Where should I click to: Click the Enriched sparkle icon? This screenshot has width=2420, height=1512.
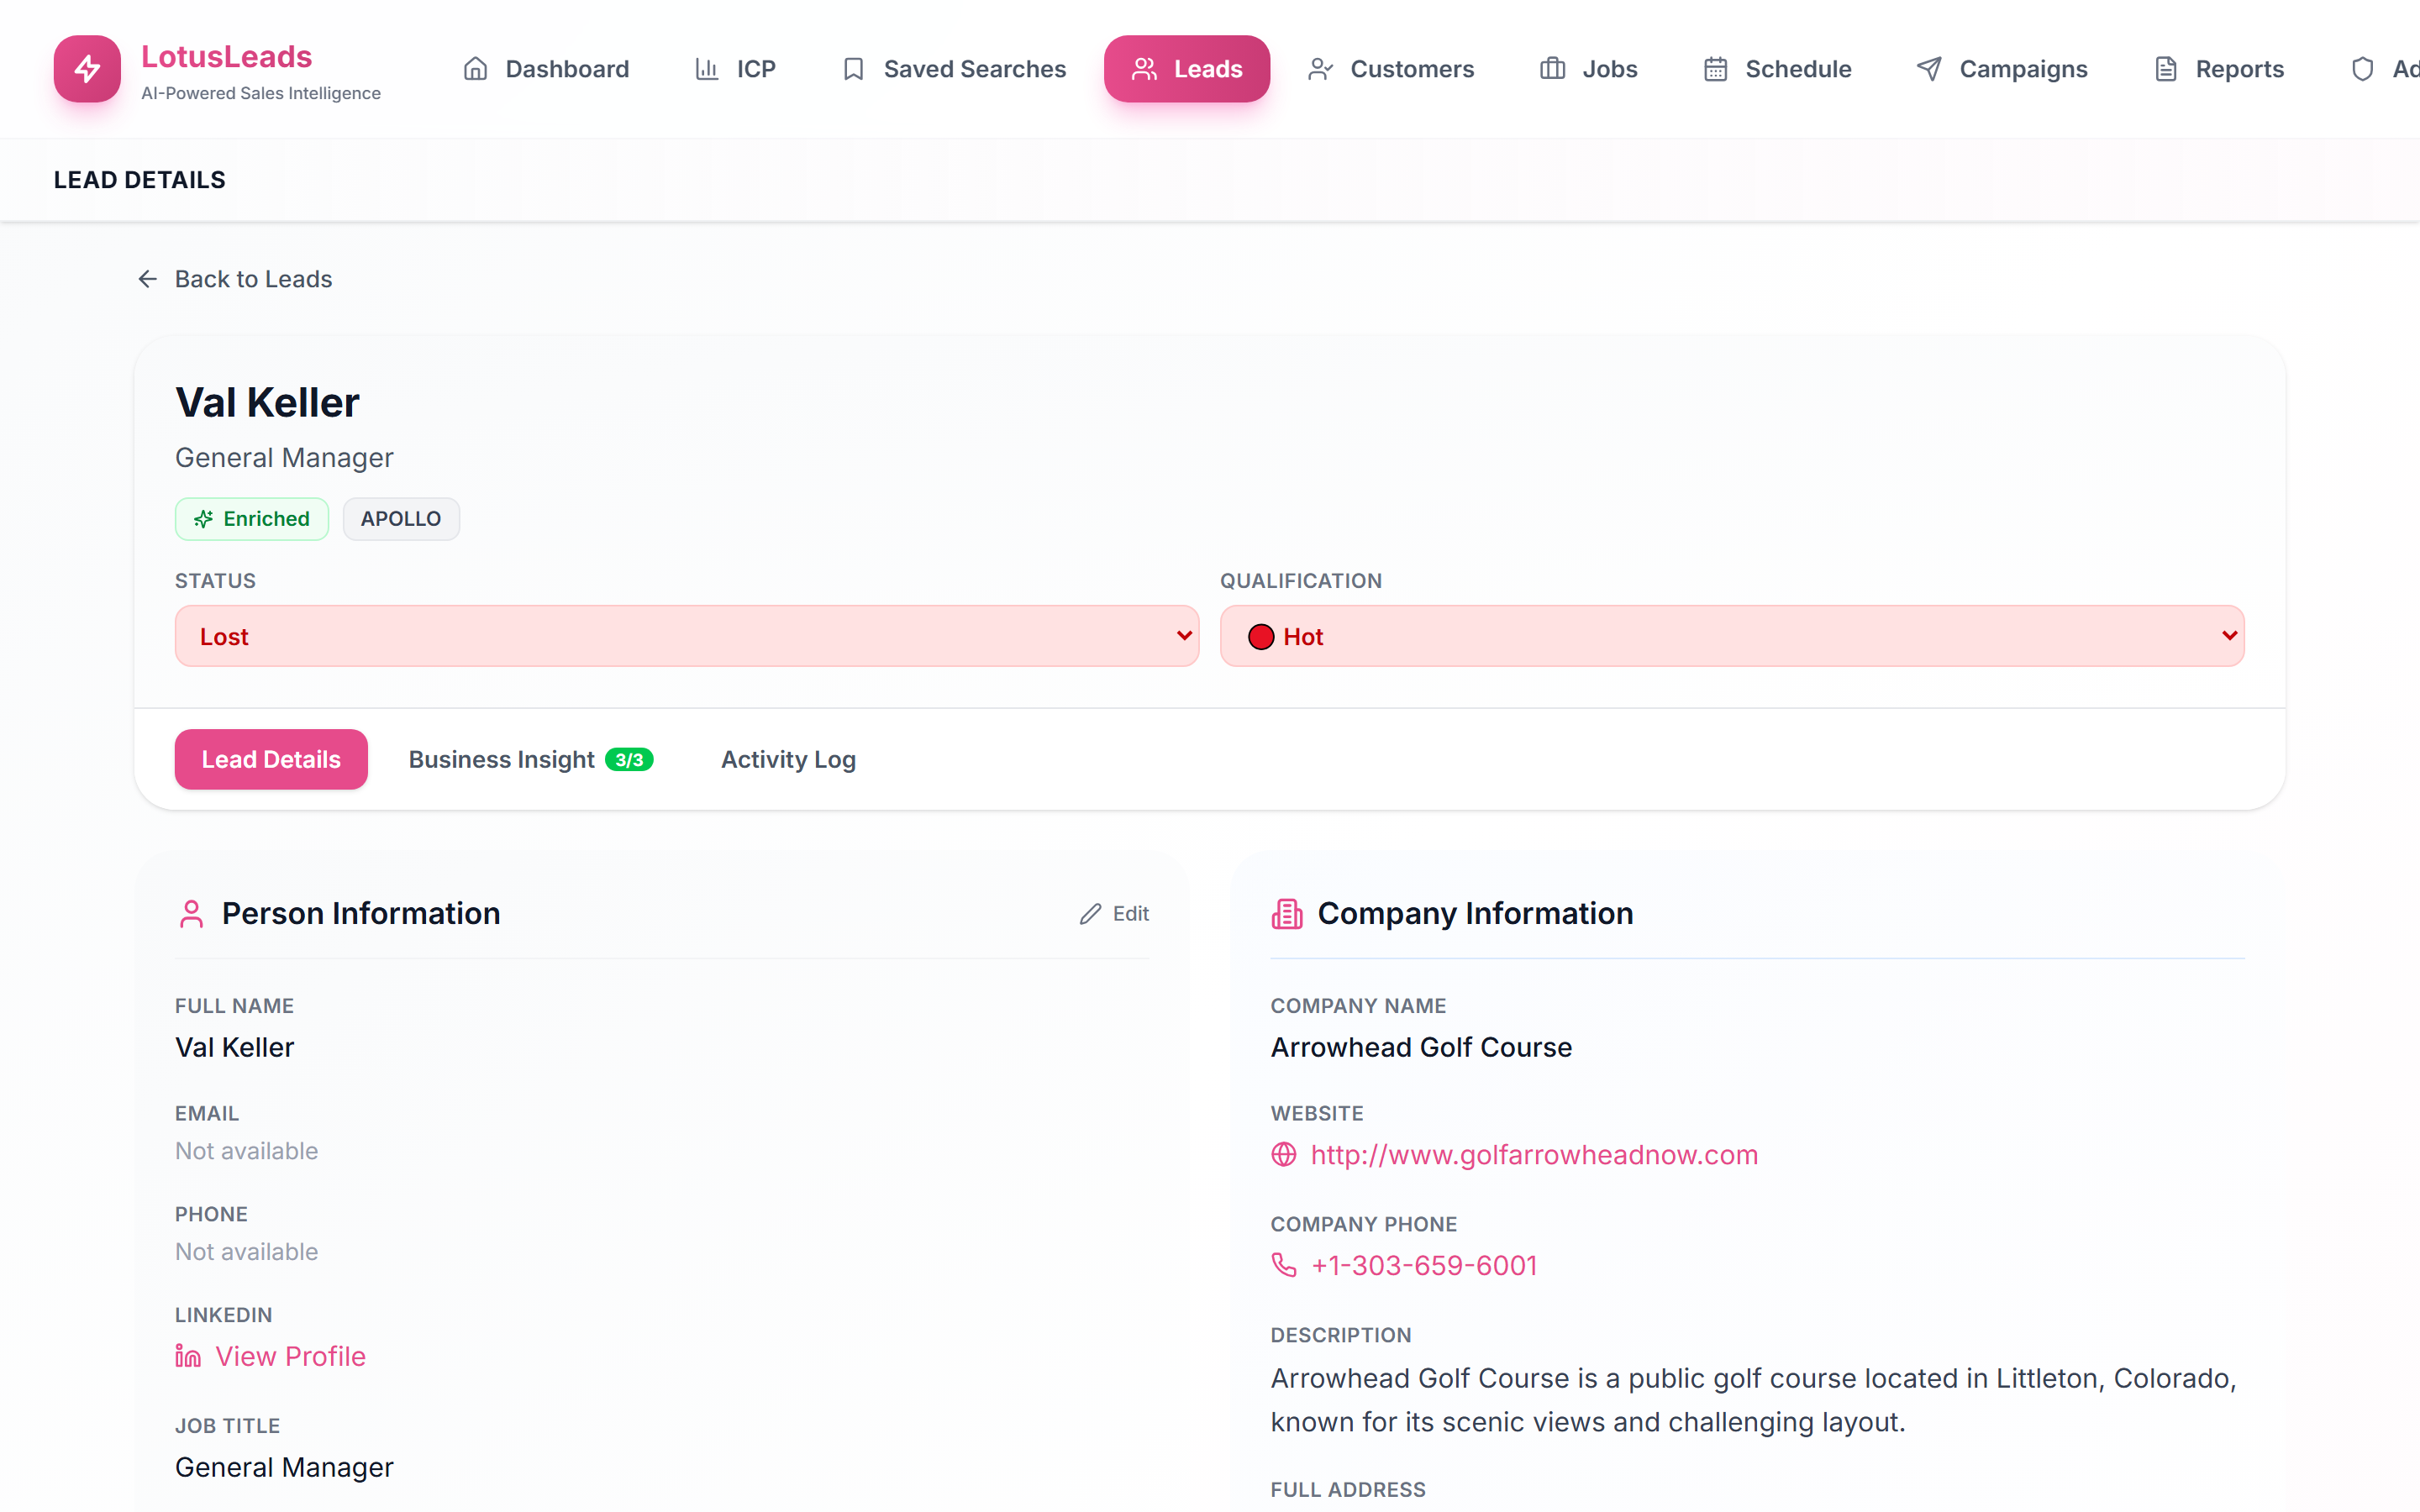[204, 519]
